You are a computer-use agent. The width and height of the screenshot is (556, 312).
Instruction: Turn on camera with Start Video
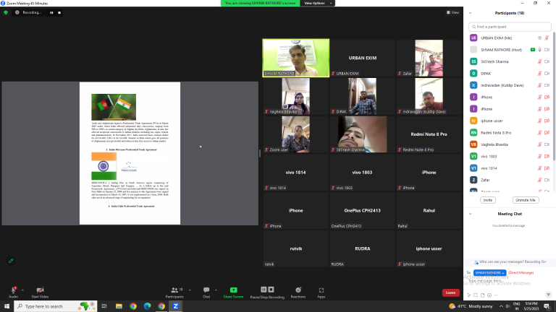(x=40, y=290)
